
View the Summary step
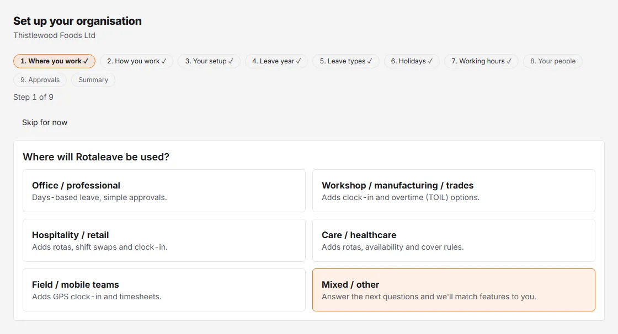click(x=93, y=80)
